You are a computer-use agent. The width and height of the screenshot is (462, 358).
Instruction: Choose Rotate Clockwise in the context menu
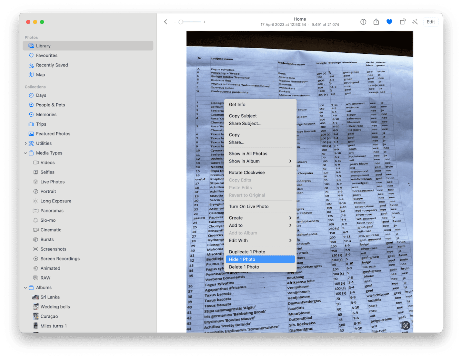pyautogui.click(x=247, y=172)
